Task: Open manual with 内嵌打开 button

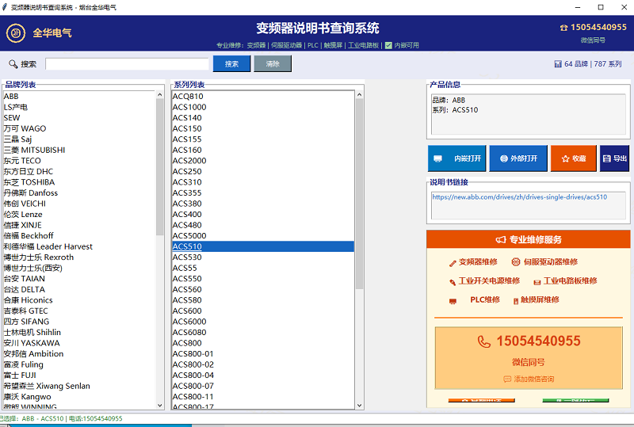Action: (457, 158)
